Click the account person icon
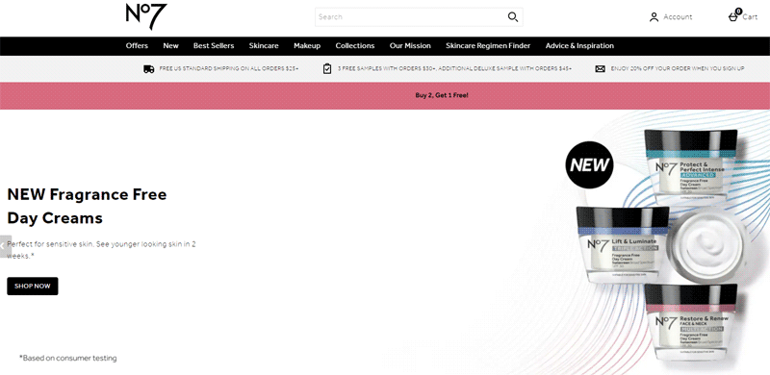Screen dimensions: 770x375 (x=654, y=17)
